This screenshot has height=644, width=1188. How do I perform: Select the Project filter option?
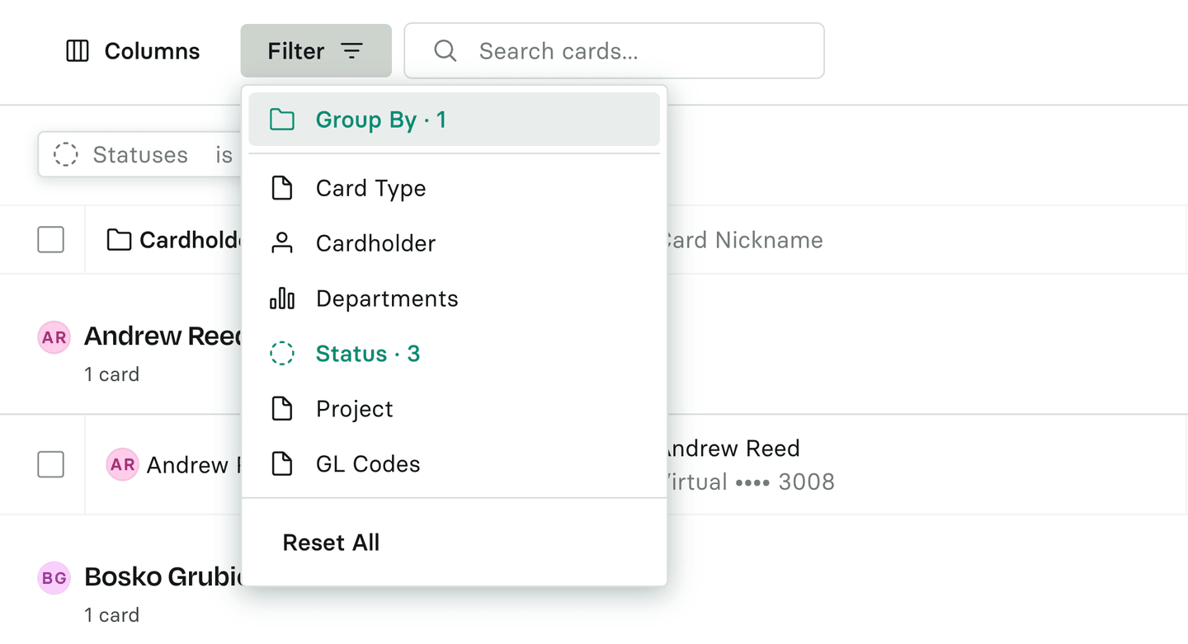coord(355,409)
